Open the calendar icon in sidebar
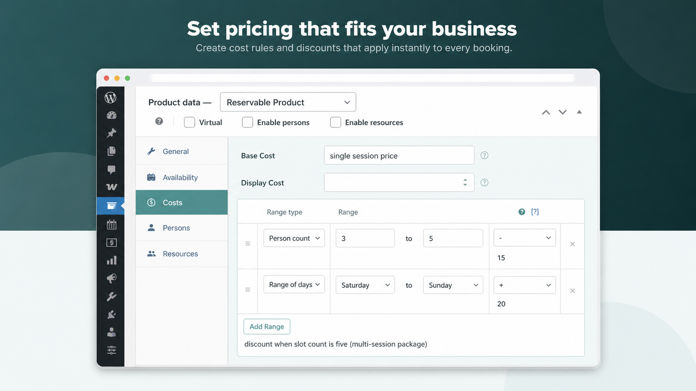The image size is (696, 391). 111,224
